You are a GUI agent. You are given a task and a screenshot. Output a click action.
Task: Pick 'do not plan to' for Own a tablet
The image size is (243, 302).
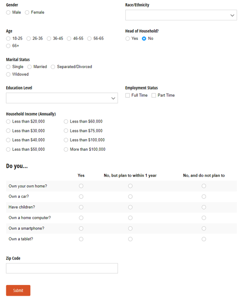204,239
